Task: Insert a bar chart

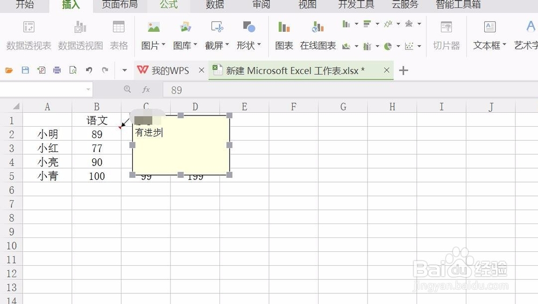Action: pos(367,24)
